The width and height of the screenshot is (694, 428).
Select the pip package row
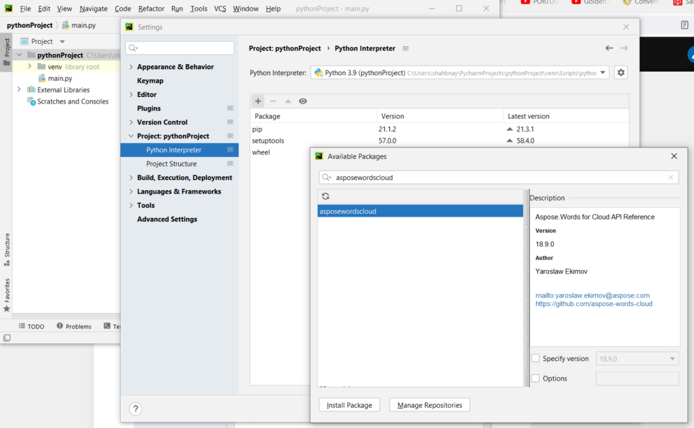point(439,129)
